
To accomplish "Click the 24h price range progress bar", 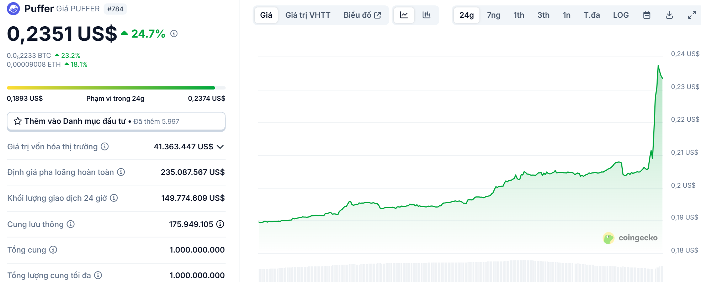I will pyautogui.click(x=116, y=88).
